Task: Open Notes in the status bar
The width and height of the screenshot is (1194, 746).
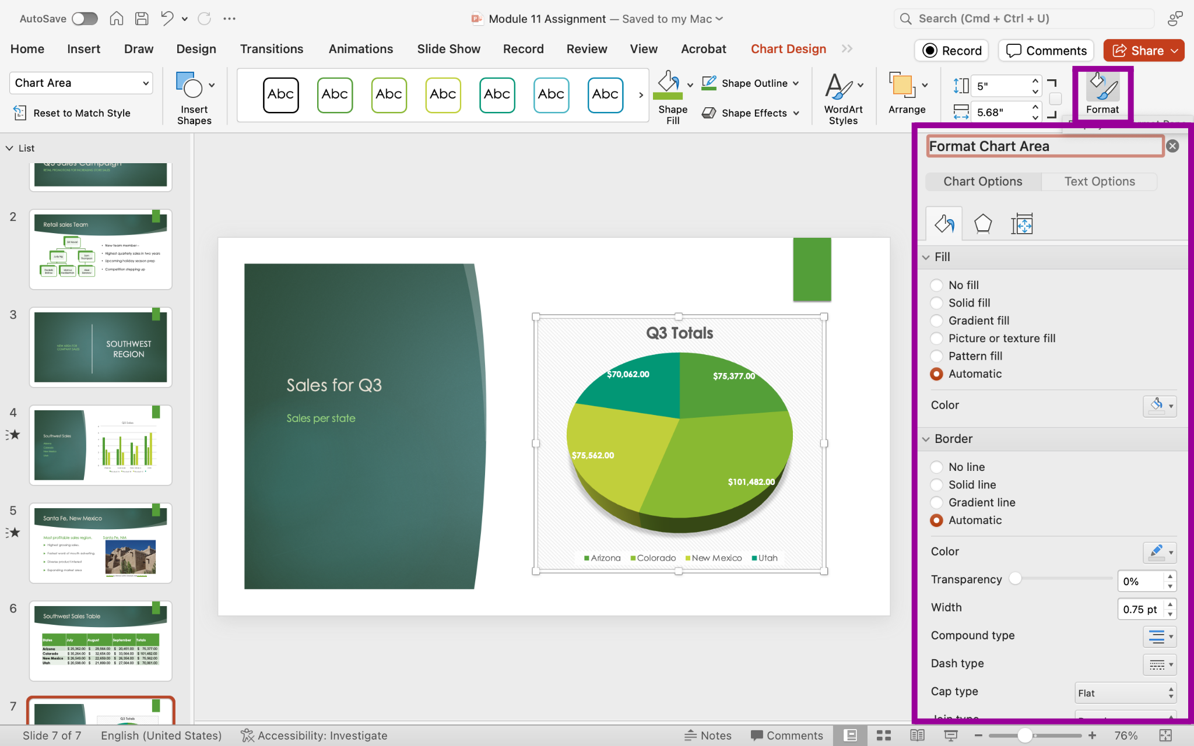Action: click(x=708, y=736)
